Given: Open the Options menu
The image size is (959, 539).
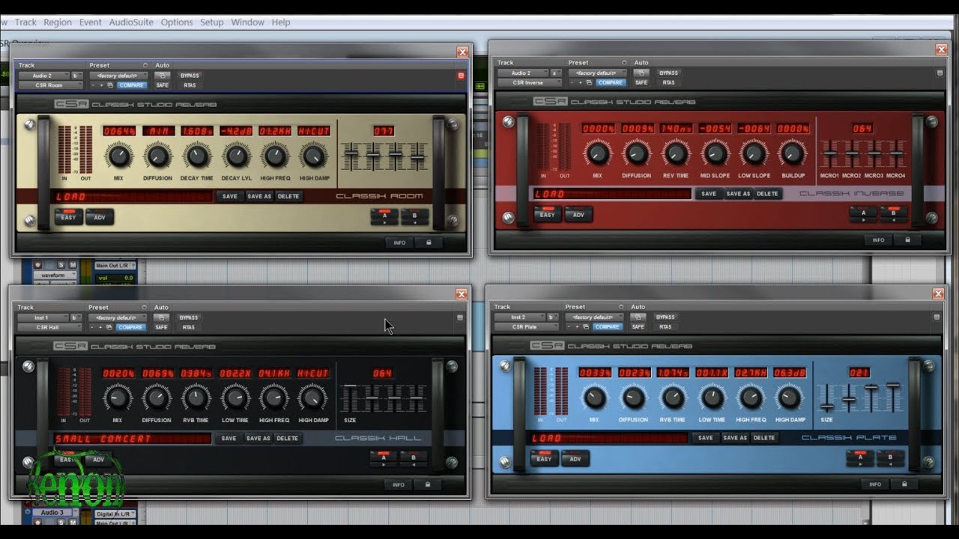Looking at the screenshot, I should [177, 22].
